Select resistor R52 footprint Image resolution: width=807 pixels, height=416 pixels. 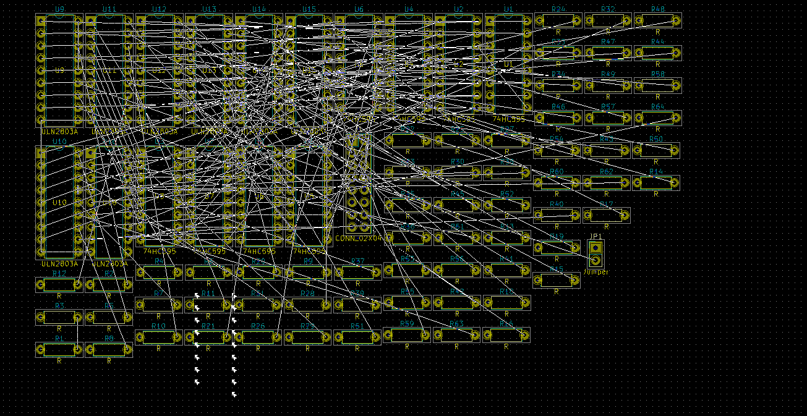(x=507, y=205)
